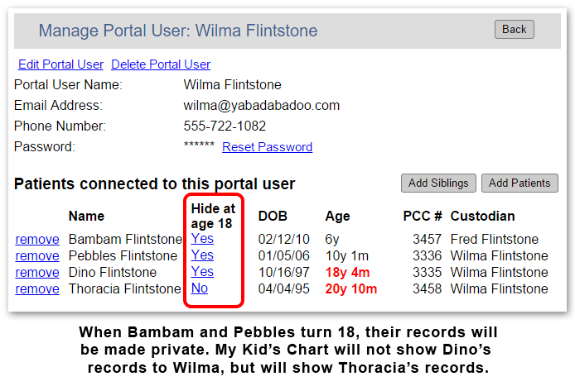Click the Reset Password link

[x=268, y=147]
